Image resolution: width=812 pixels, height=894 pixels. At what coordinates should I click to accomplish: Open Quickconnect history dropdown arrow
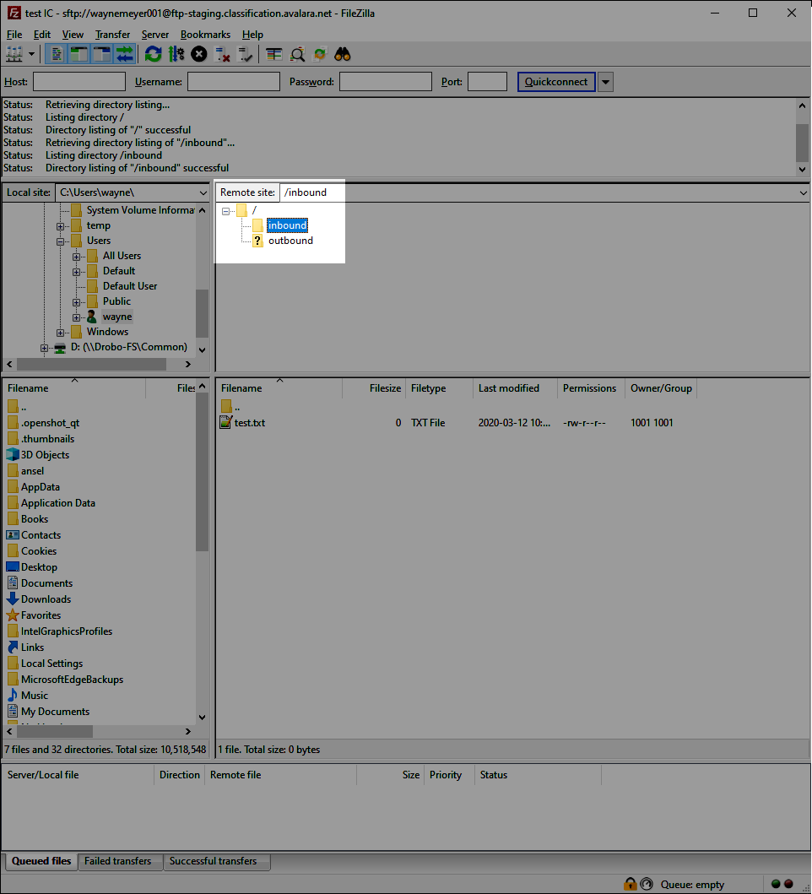[605, 82]
